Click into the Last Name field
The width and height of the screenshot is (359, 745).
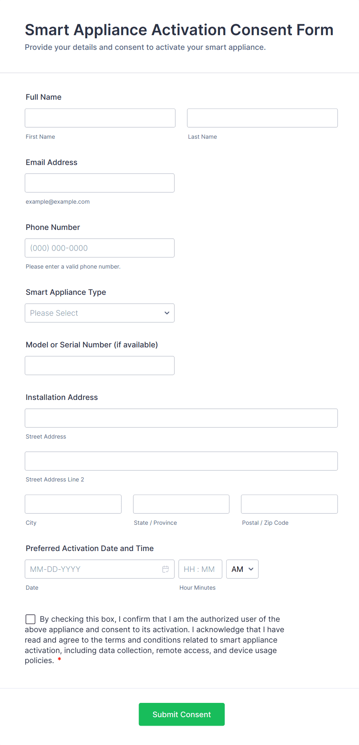(x=262, y=118)
